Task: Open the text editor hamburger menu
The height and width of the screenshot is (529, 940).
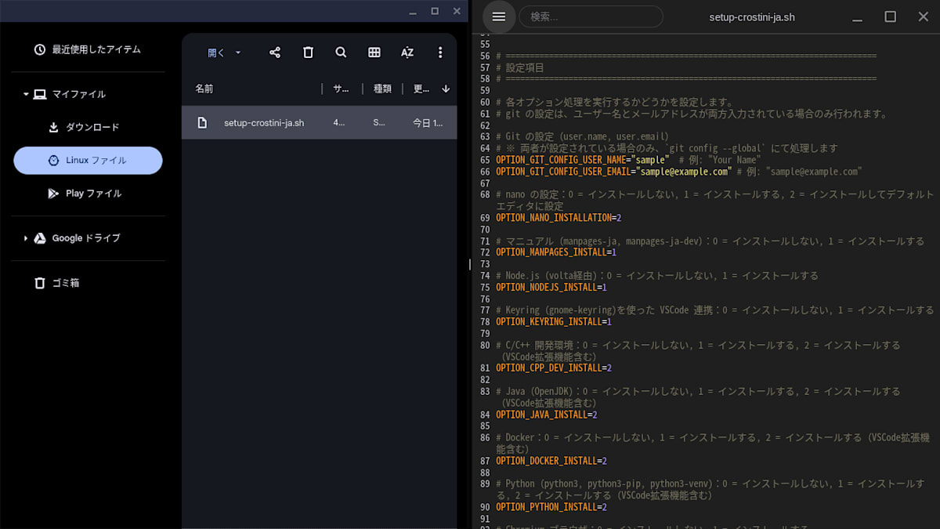Action: pos(499,16)
